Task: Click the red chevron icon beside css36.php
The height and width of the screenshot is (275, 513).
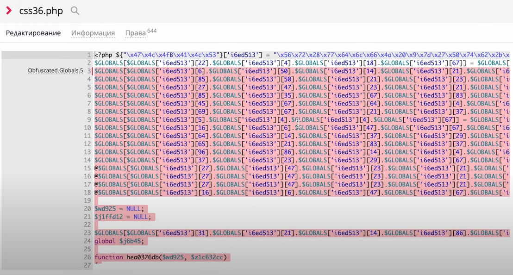Action: [9, 11]
